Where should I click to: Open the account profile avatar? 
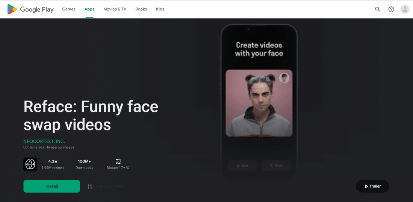(405, 9)
